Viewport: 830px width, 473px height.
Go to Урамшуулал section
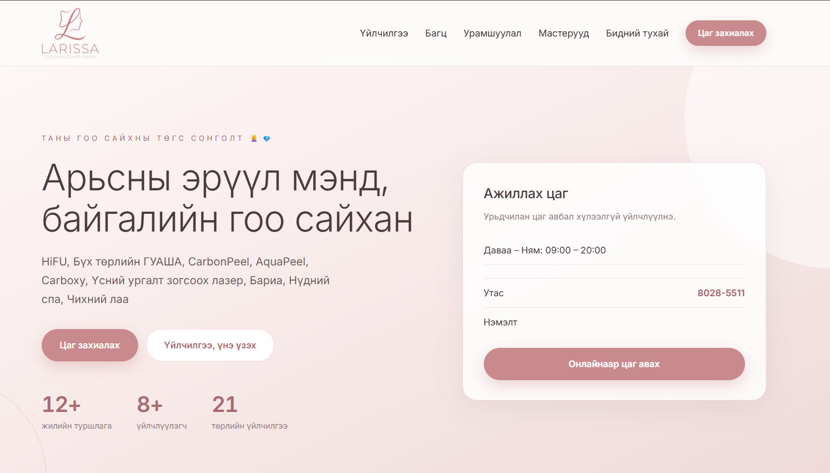pos(492,33)
